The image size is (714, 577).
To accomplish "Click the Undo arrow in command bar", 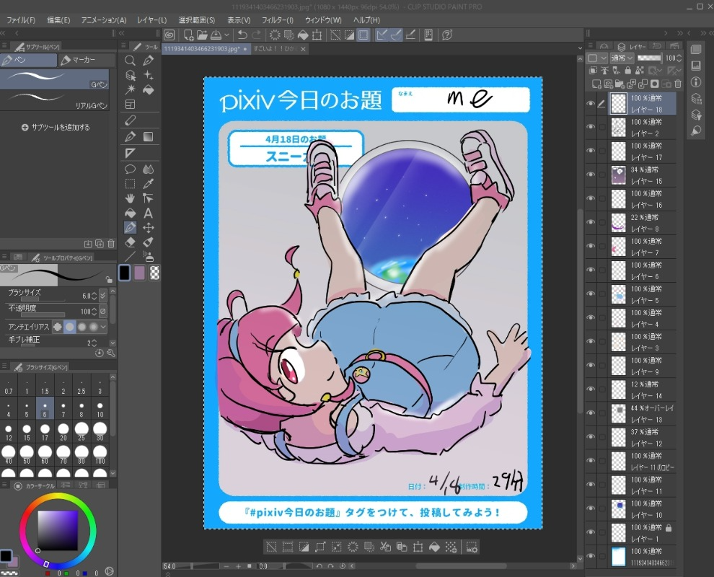I will click(242, 35).
